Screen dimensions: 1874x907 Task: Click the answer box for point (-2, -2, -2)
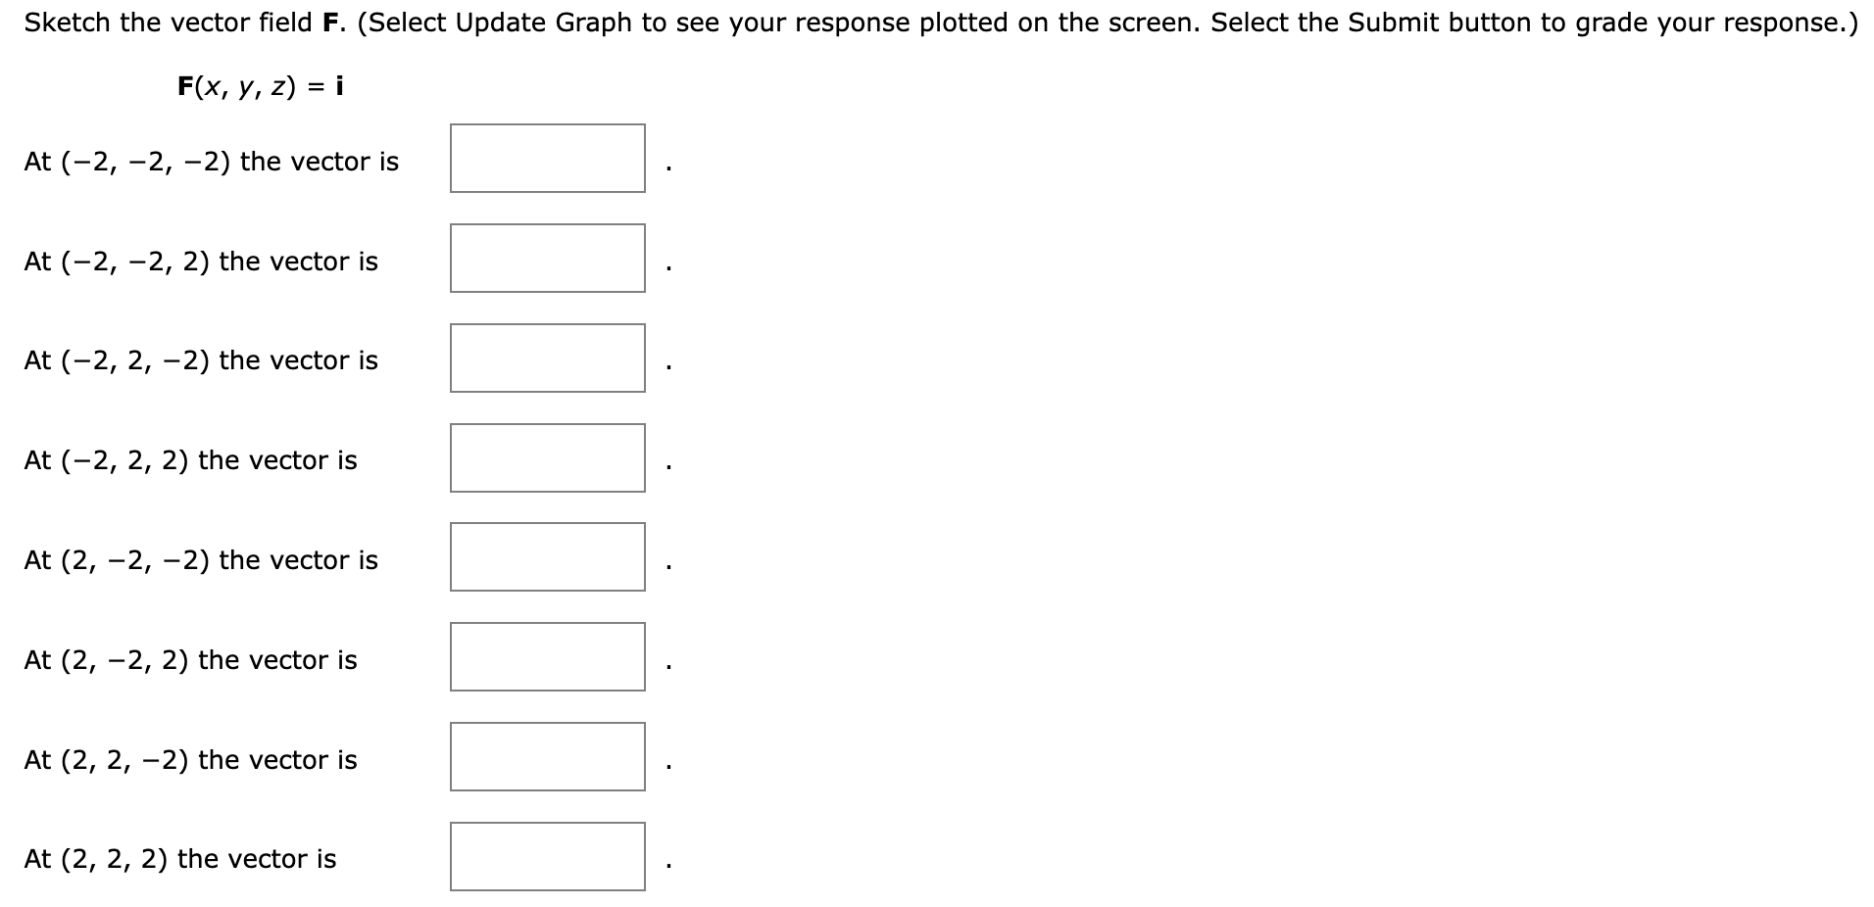(x=547, y=160)
